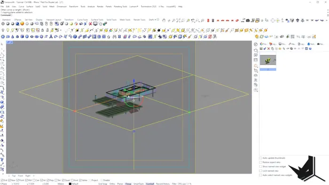Switch to the Mesh Tools toolbar tab
The image size is (329, 185).
tap(125, 20)
